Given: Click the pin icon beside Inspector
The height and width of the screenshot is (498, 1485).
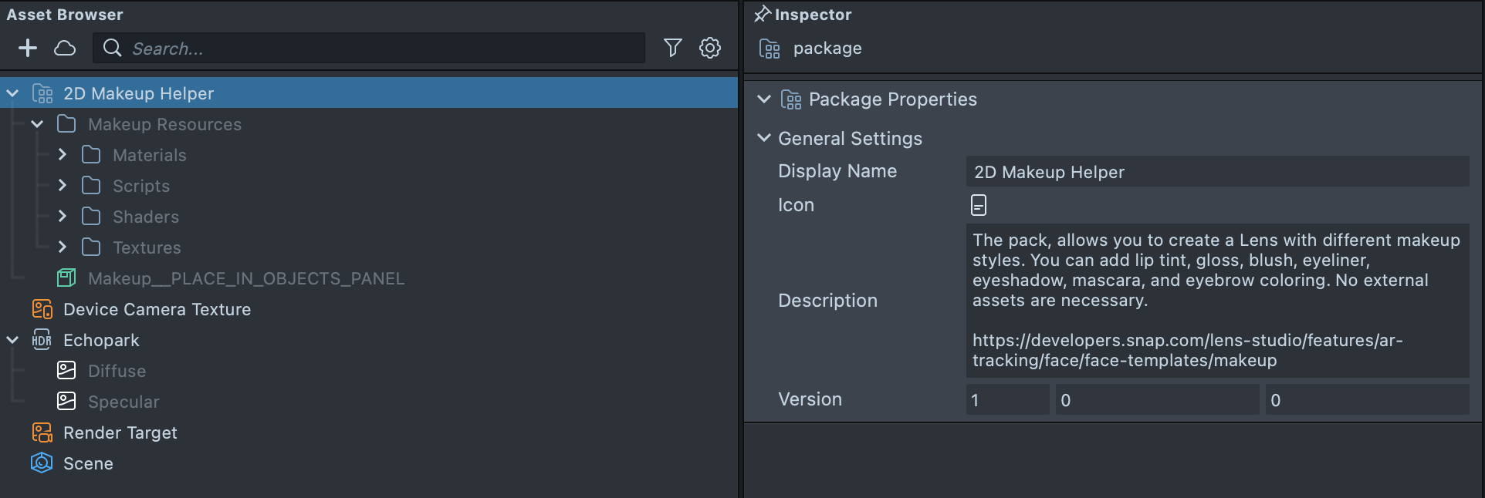Looking at the screenshot, I should pos(763,14).
